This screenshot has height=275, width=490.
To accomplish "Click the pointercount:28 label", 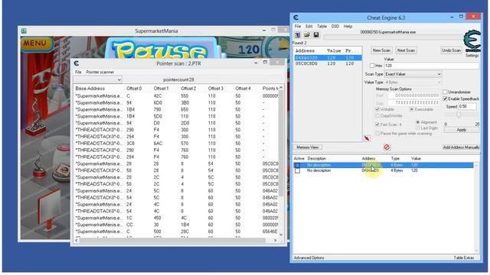I will 178,79.
